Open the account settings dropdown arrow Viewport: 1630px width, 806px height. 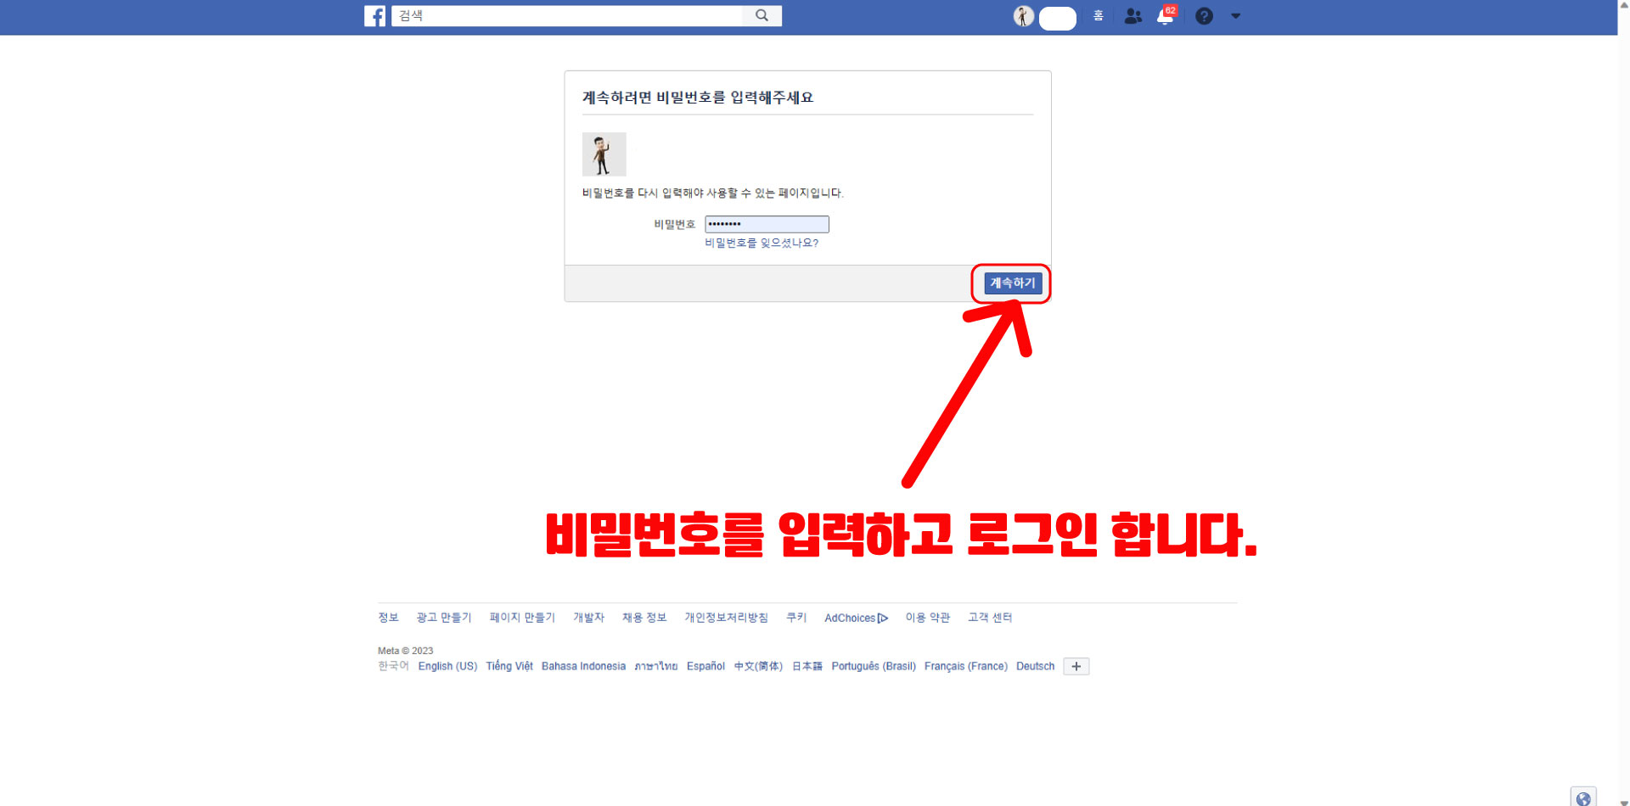pos(1235,15)
